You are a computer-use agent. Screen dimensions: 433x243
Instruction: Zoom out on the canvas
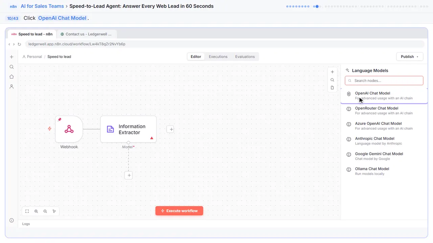click(45, 211)
